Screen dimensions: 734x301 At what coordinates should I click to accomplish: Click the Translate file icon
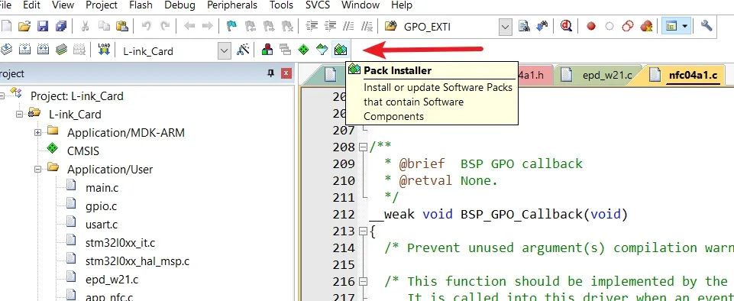(x=7, y=49)
